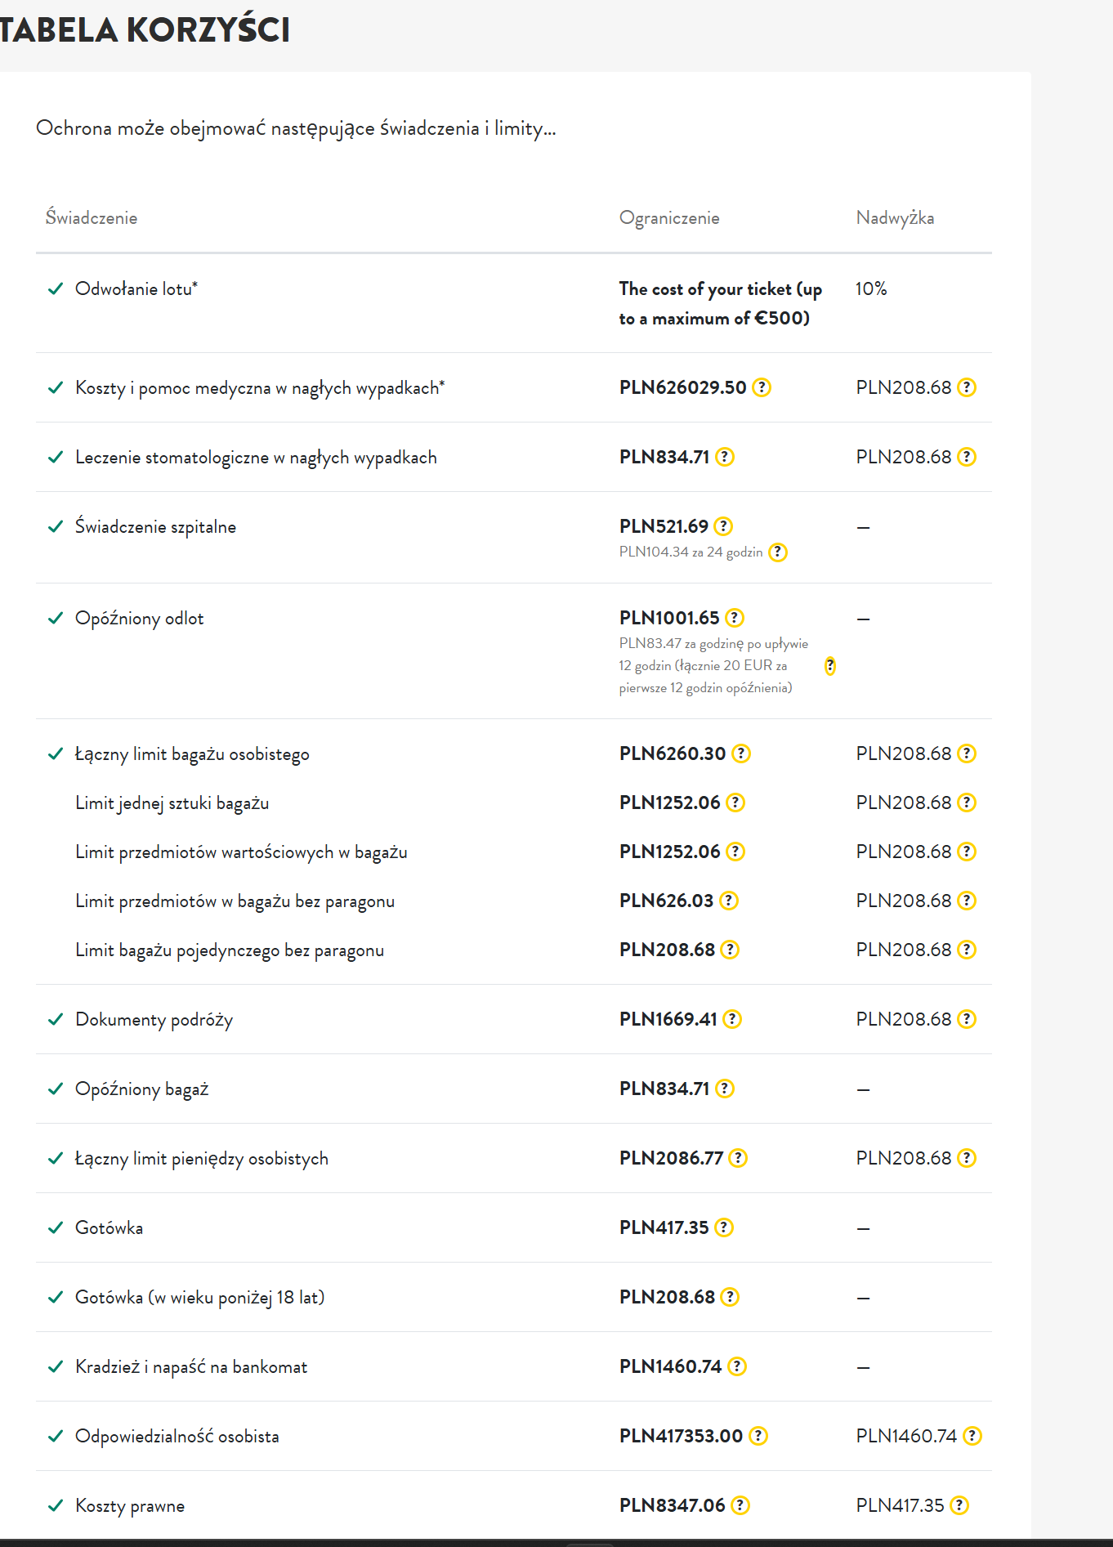
Task: Click the Ograniczenie column header
Action: tap(669, 218)
